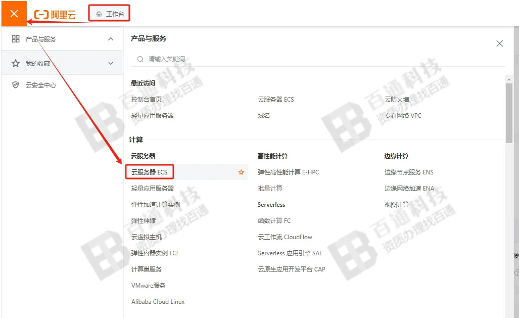Open 专有网络 VPC from recent visits
This screenshot has height=318, width=519.
coord(403,115)
